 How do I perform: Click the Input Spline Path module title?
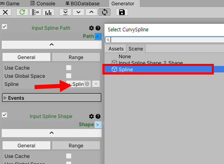coord(51,28)
